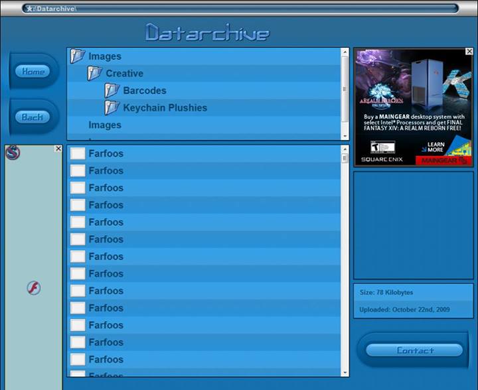Click the folder tree scrollbar up arrow

click(x=345, y=52)
